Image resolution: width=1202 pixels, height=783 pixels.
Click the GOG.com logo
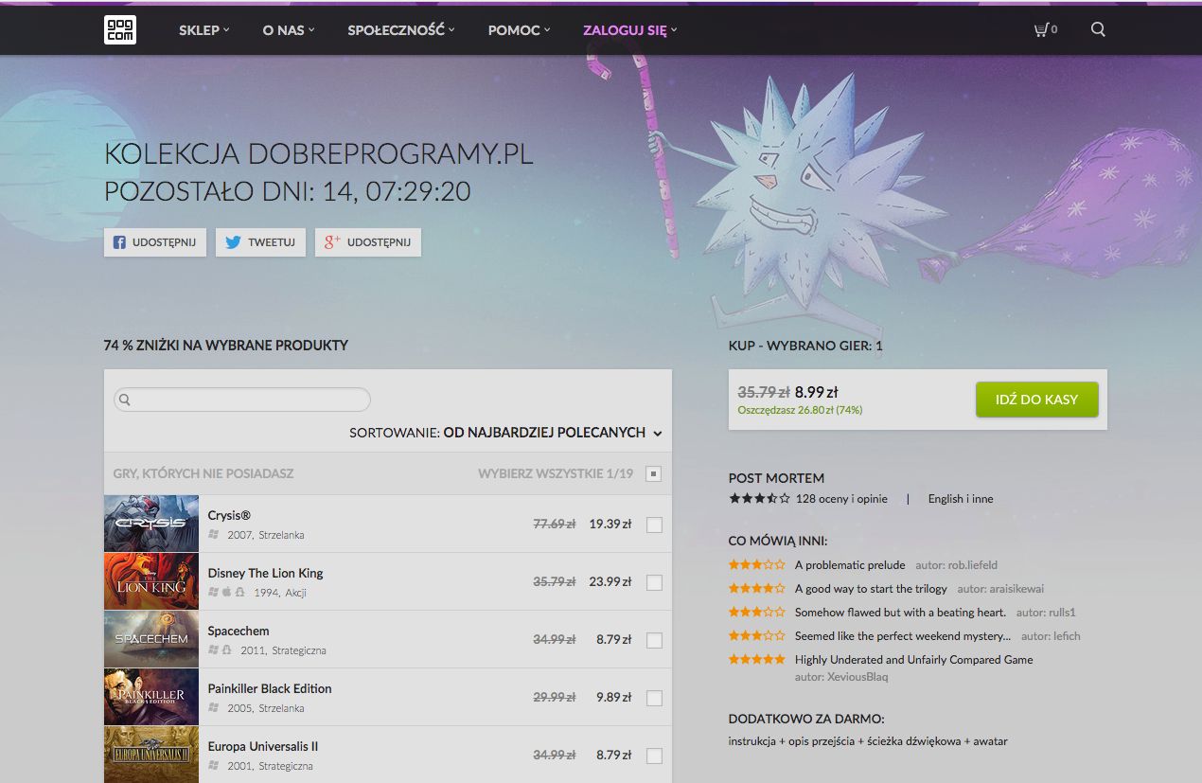pyautogui.click(x=120, y=29)
